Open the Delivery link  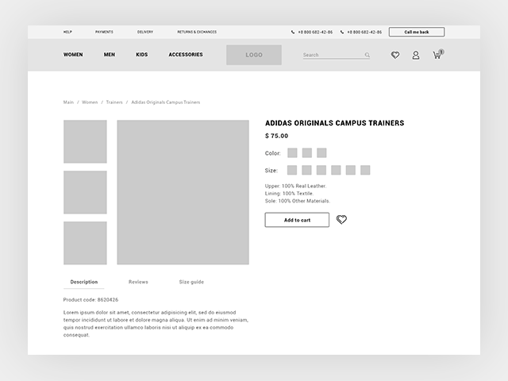[145, 32]
